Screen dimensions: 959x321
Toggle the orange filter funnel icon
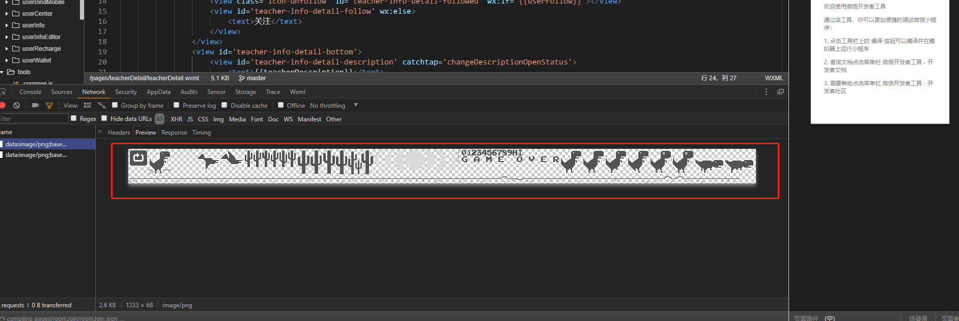tap(49, 106)
